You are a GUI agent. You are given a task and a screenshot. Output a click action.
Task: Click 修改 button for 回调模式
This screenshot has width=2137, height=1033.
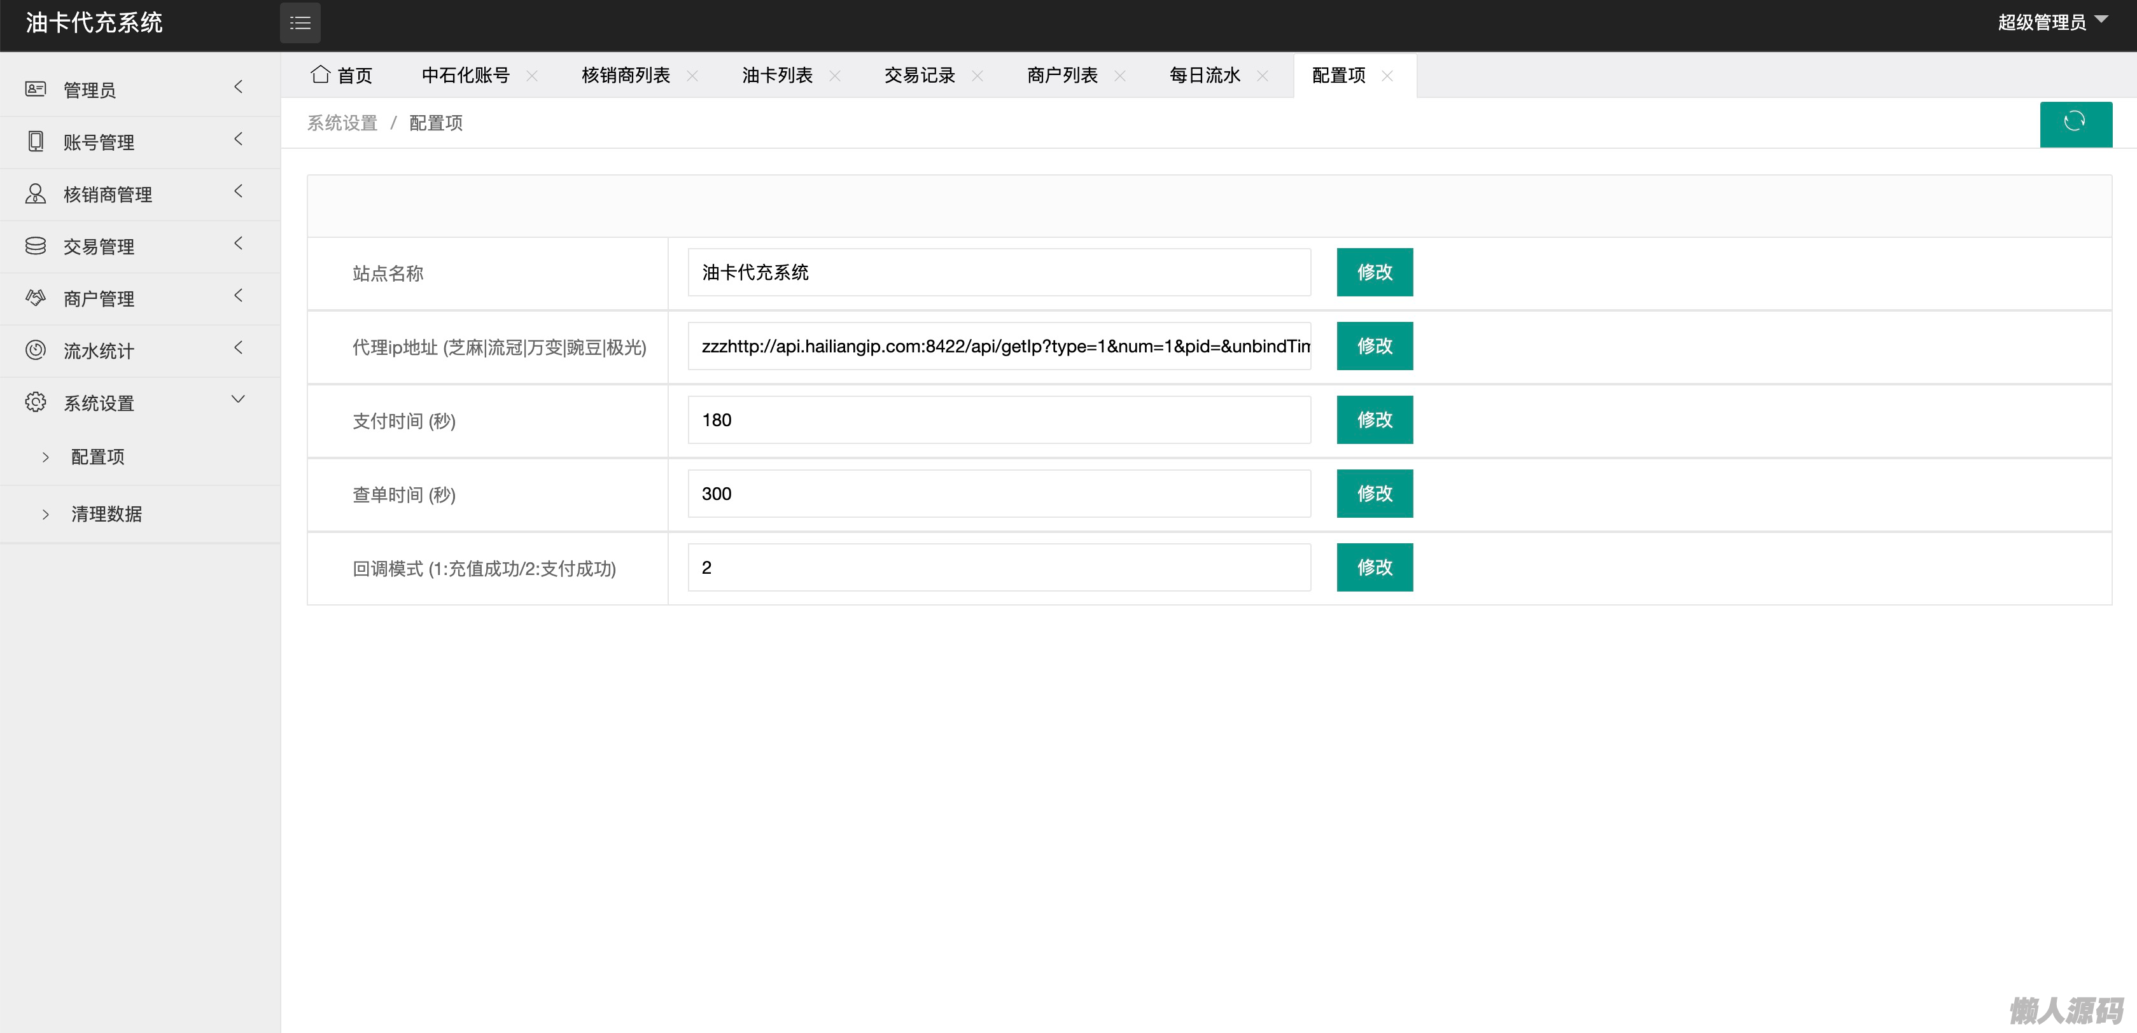(1374, 567)
